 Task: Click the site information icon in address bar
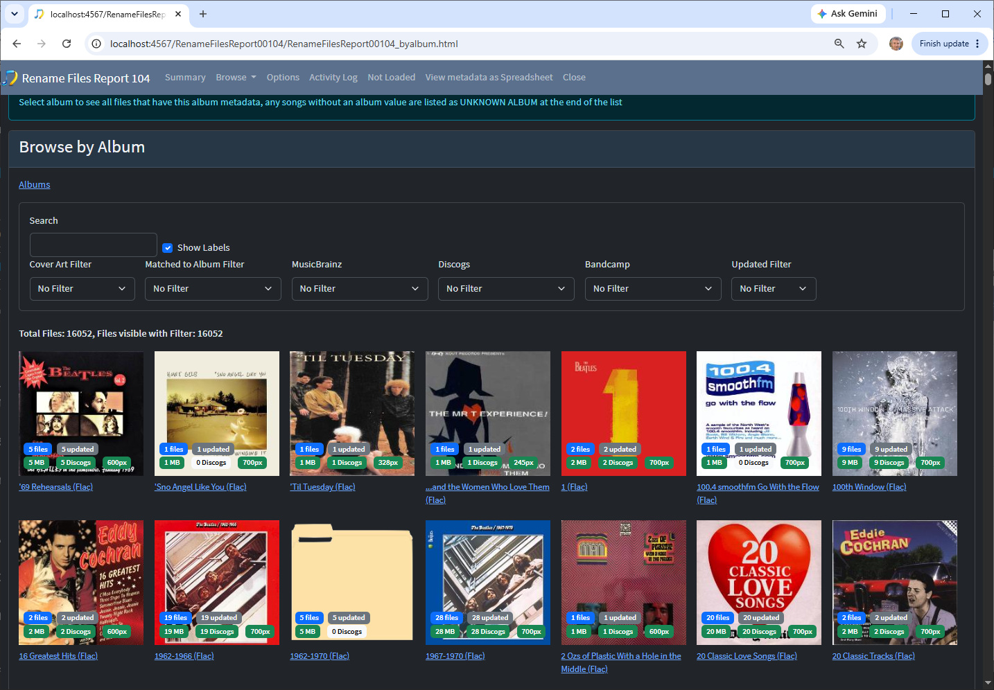(x=96, y=44)
